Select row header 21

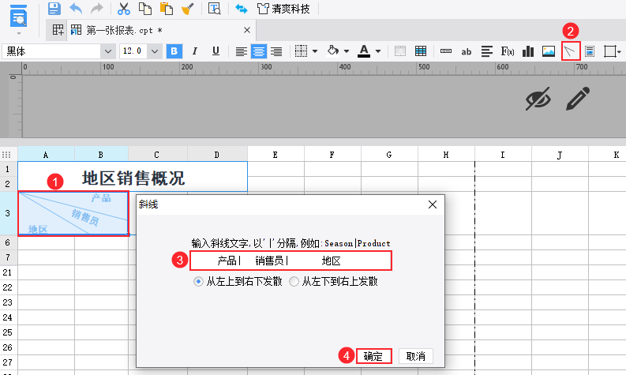(x=8, y=273)
